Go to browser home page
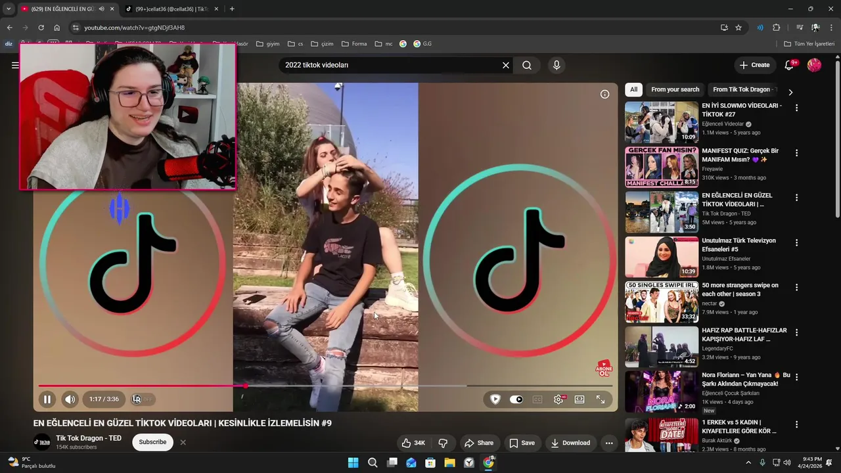The height and width of the screenshot is (473, 841). [x=57, y=28]
